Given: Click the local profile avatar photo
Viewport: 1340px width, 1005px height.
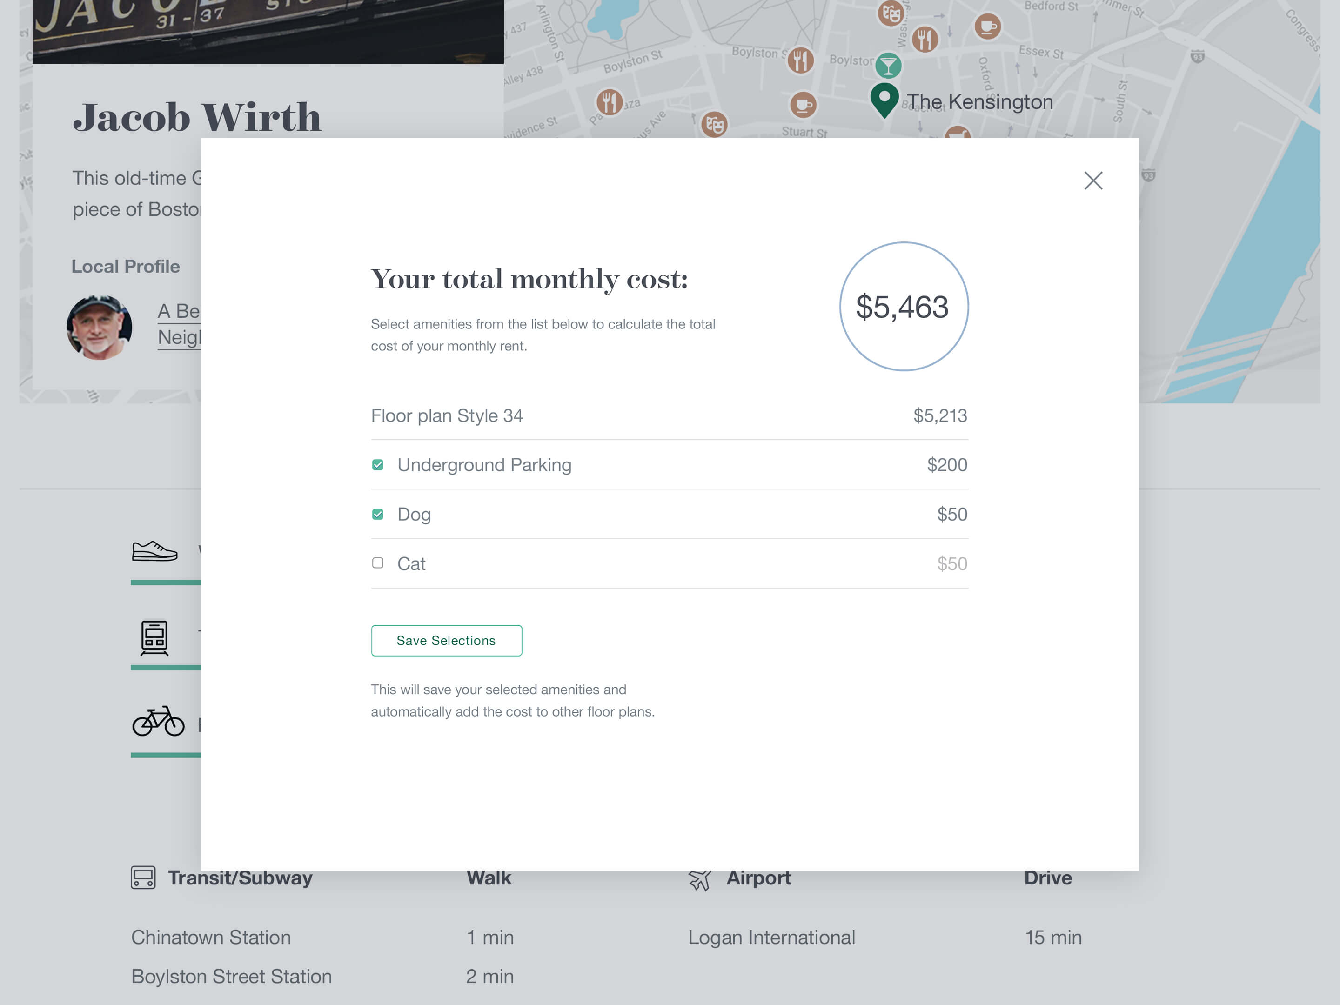Looking at the screenshot, I should [100, 327].
